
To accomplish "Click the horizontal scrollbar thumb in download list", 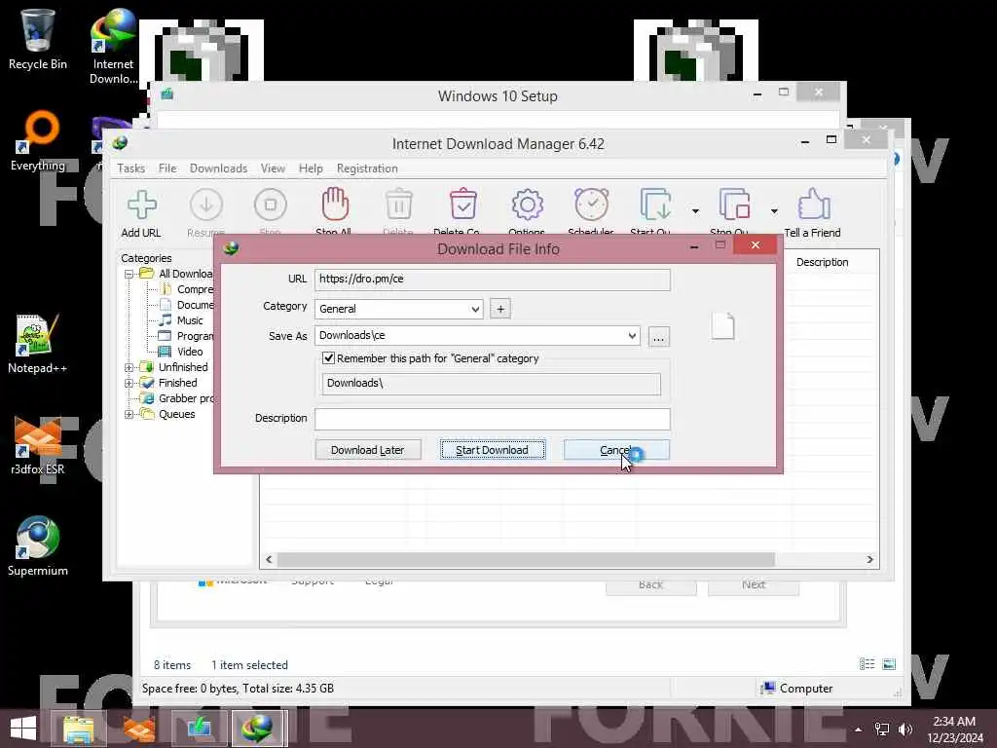I will coord(526,560).
